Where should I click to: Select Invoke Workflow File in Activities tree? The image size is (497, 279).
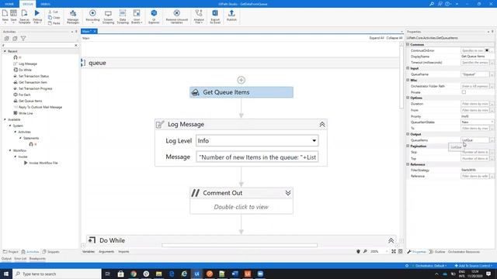43,163
